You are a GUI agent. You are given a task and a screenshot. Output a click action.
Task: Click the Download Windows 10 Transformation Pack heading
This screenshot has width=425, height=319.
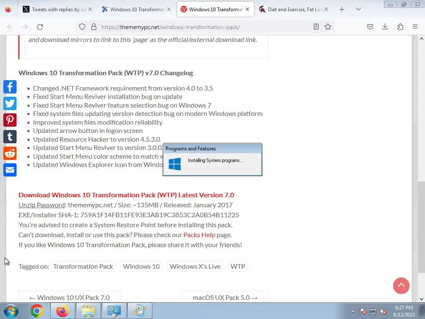(x=126, y=195)
